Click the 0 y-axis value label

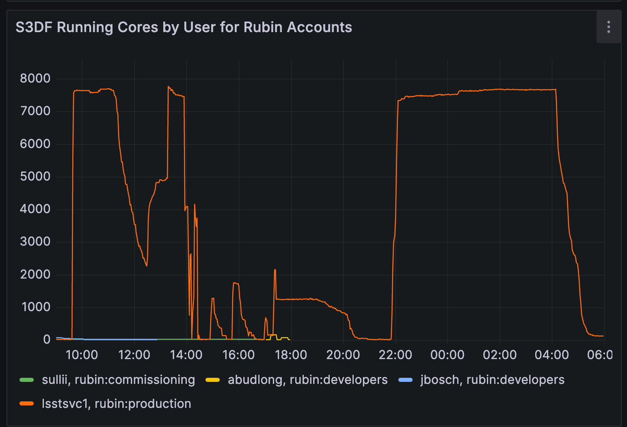[47, 340]
